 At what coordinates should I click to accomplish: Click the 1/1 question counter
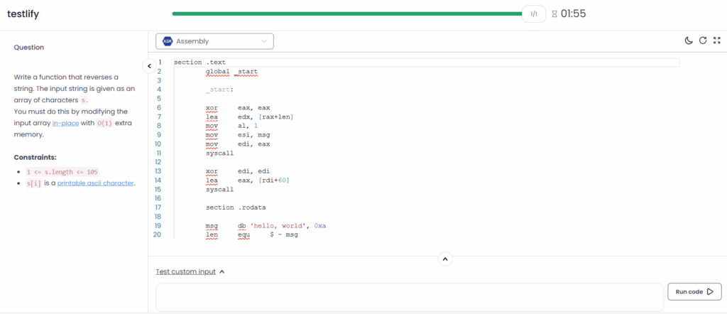[534, 14]
